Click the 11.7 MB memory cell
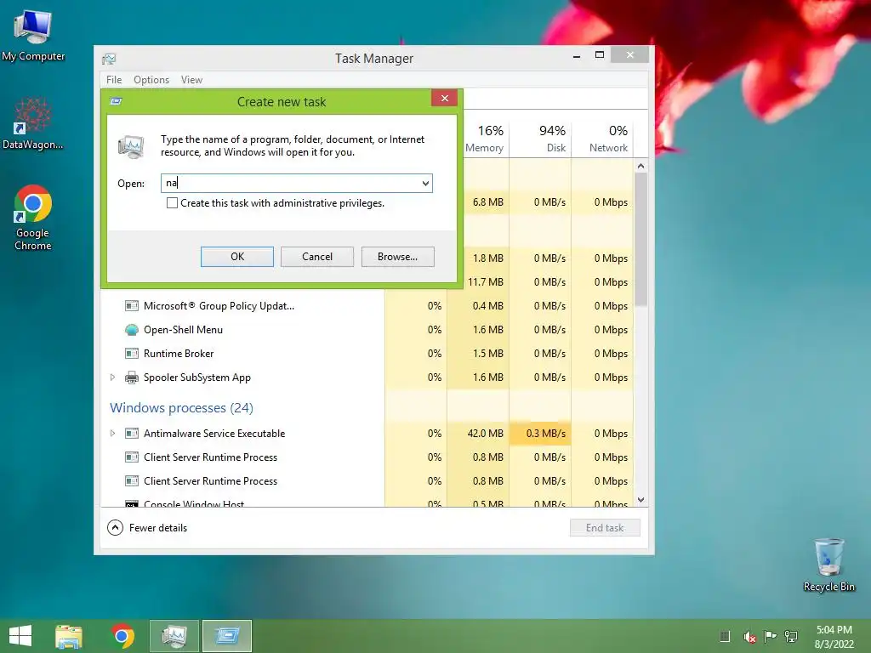This screenshot has width=871, height=653. 485,282
